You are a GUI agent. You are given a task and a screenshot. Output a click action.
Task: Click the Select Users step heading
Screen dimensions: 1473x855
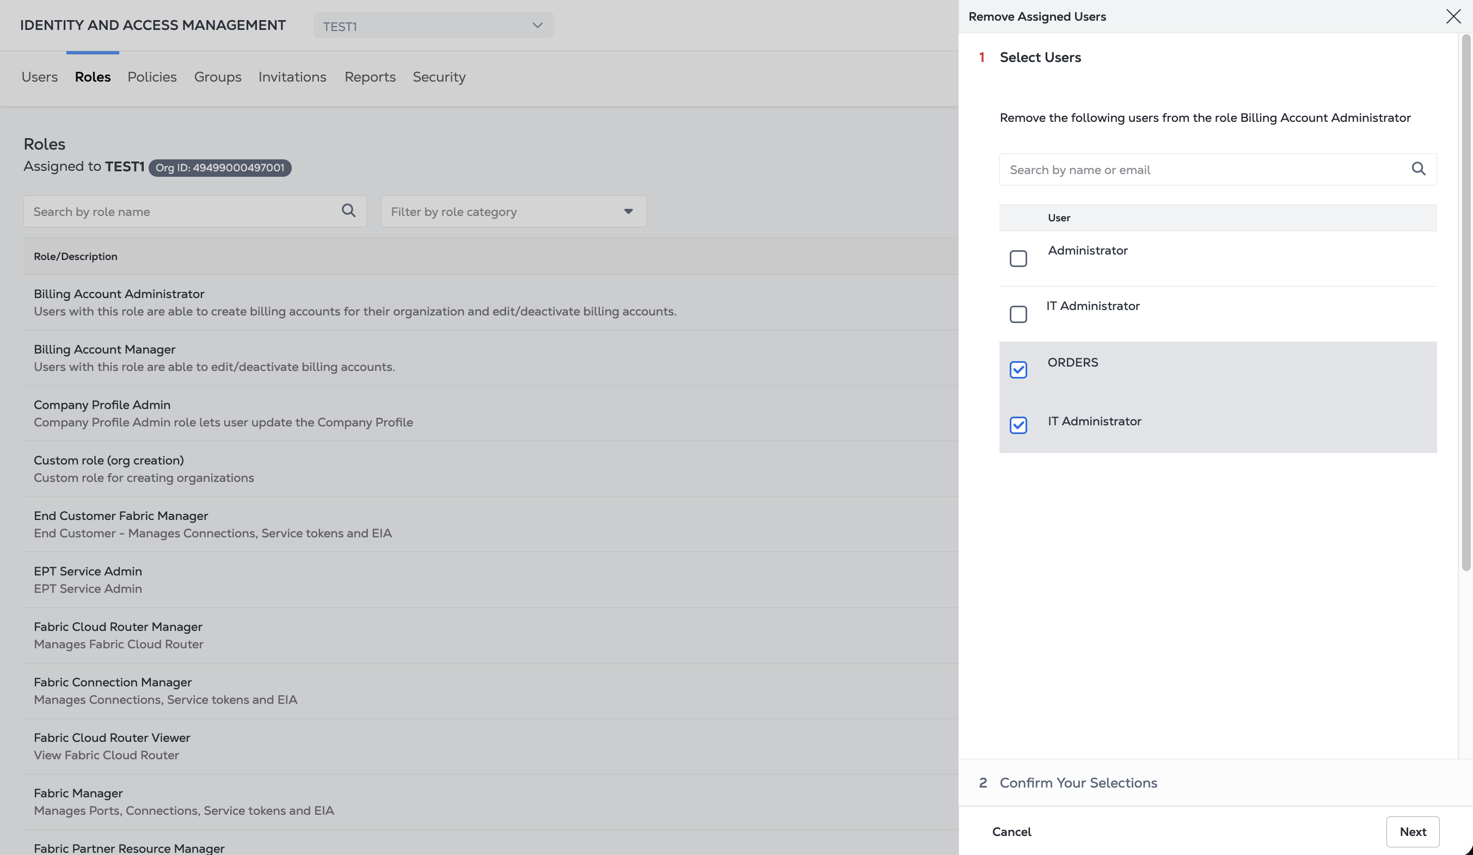pos(1040,57)
